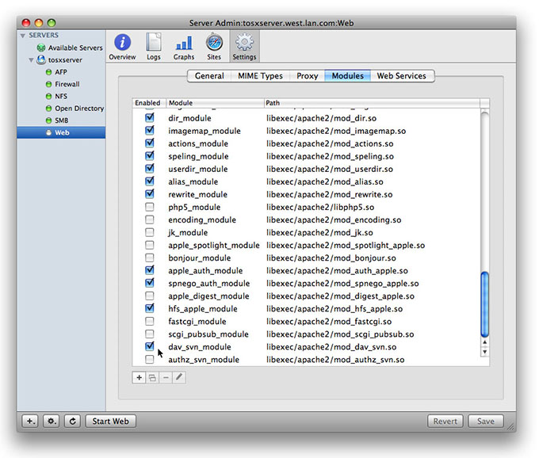Open the Graphs toolbar icon

[x=184, y=44]
